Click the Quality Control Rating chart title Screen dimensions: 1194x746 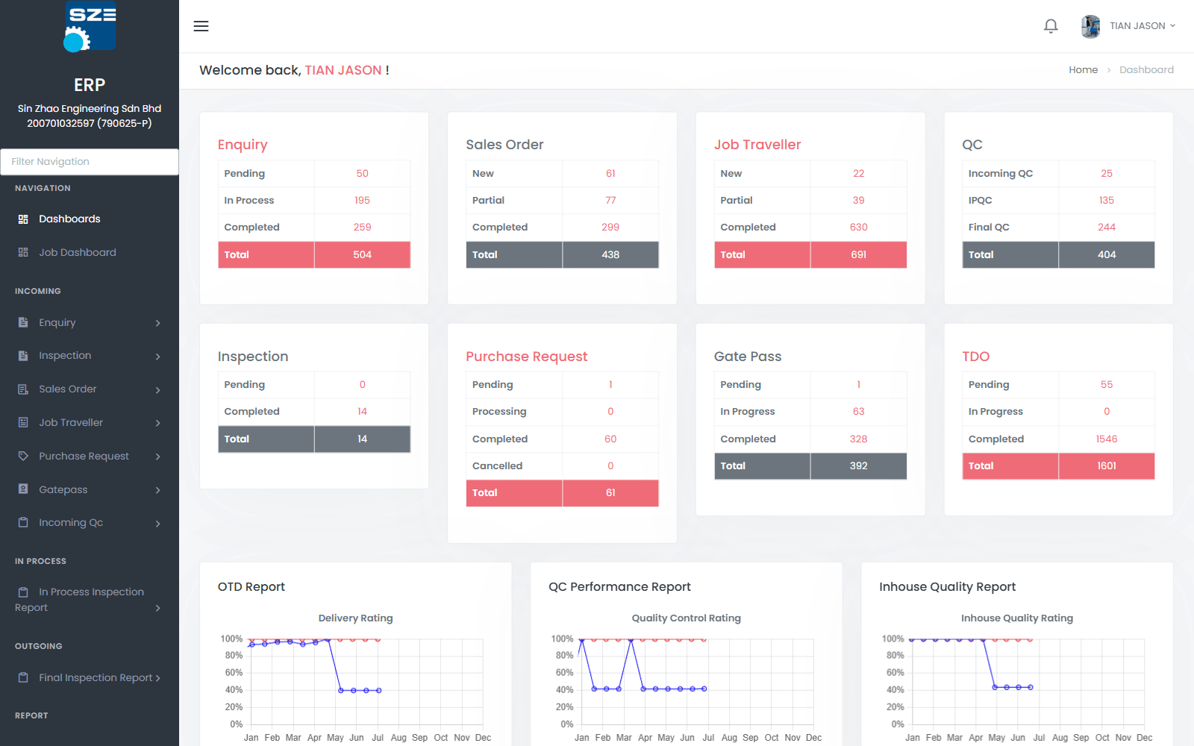tap(686, 618)
